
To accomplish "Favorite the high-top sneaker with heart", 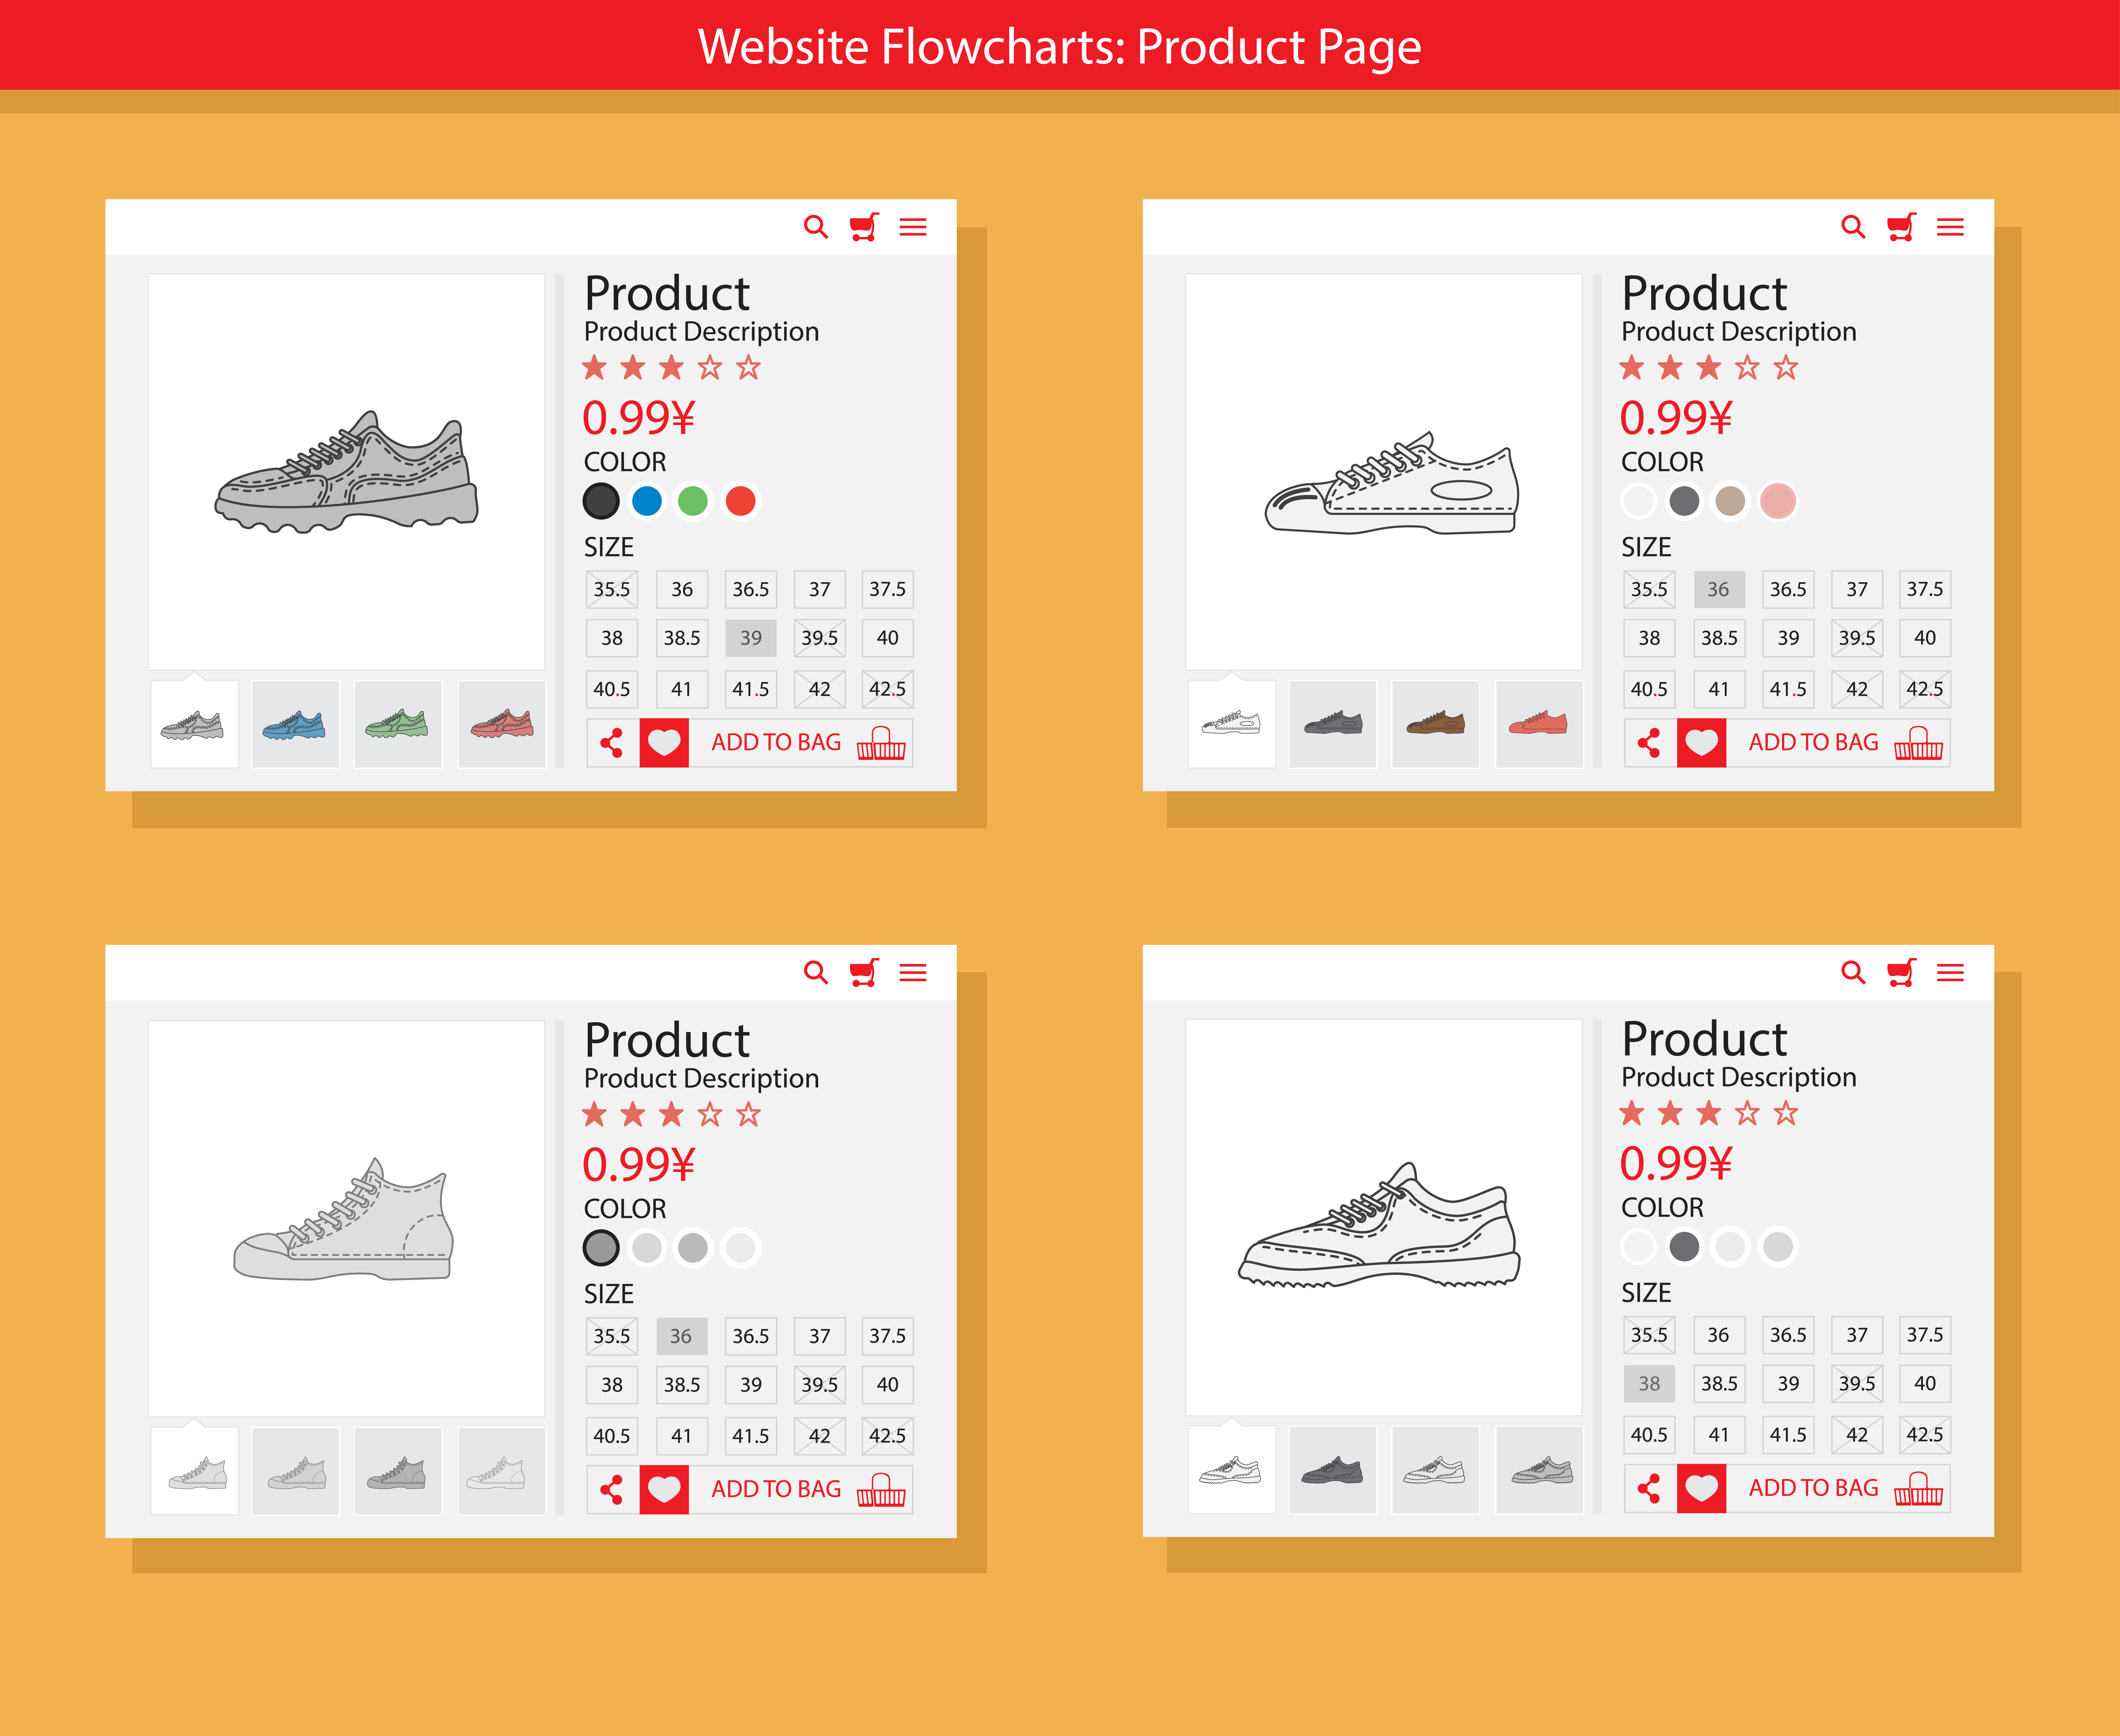I will [x=664, y=1490].
